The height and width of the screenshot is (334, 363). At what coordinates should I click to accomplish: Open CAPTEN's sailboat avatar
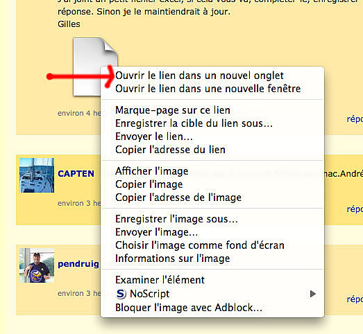click(x=37, y=175)
